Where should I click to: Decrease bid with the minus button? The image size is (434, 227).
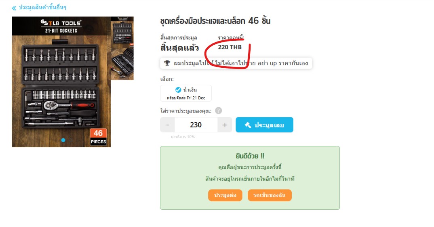coord(167,125)
